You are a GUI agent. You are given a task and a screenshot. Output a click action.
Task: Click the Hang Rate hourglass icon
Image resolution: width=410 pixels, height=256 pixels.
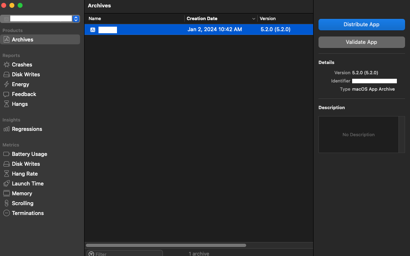click(x=7, y=174)
